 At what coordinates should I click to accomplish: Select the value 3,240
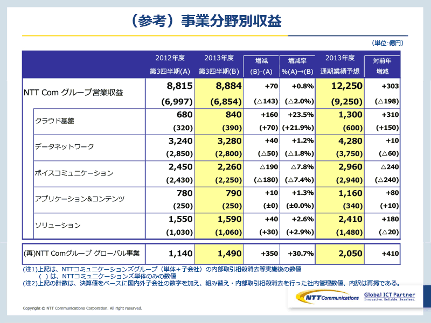pyautogui.click(x=180, y=141)
